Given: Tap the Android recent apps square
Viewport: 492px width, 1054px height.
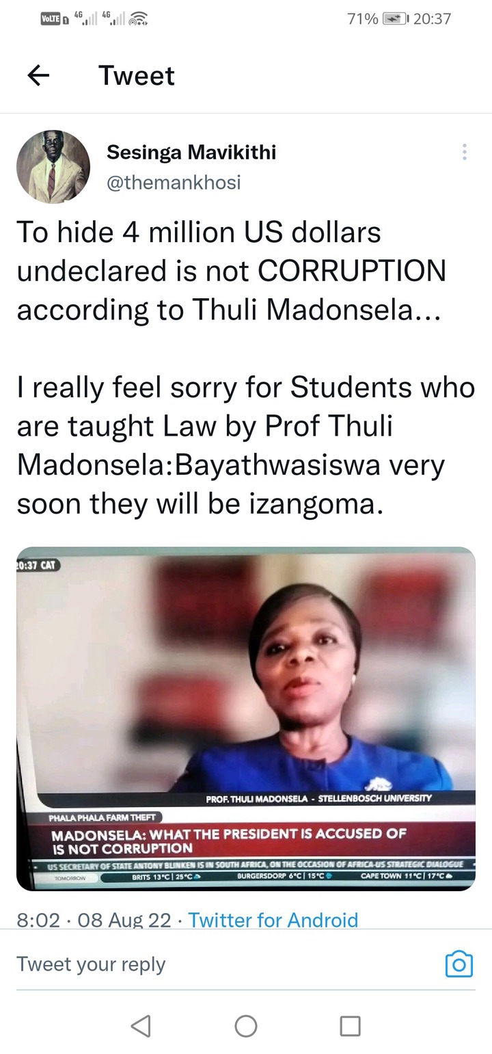Looking at the screenshot, I should (x=351, y=1025).
